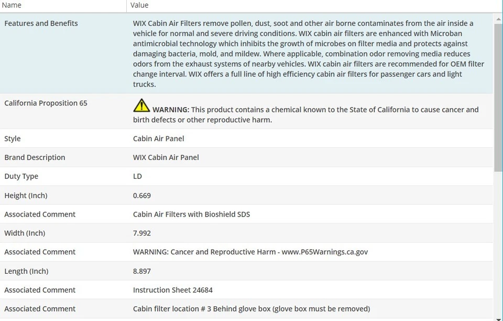503x321 pixels.
Task: Click the Width (Inch) value 7.992
Action: 141,233
